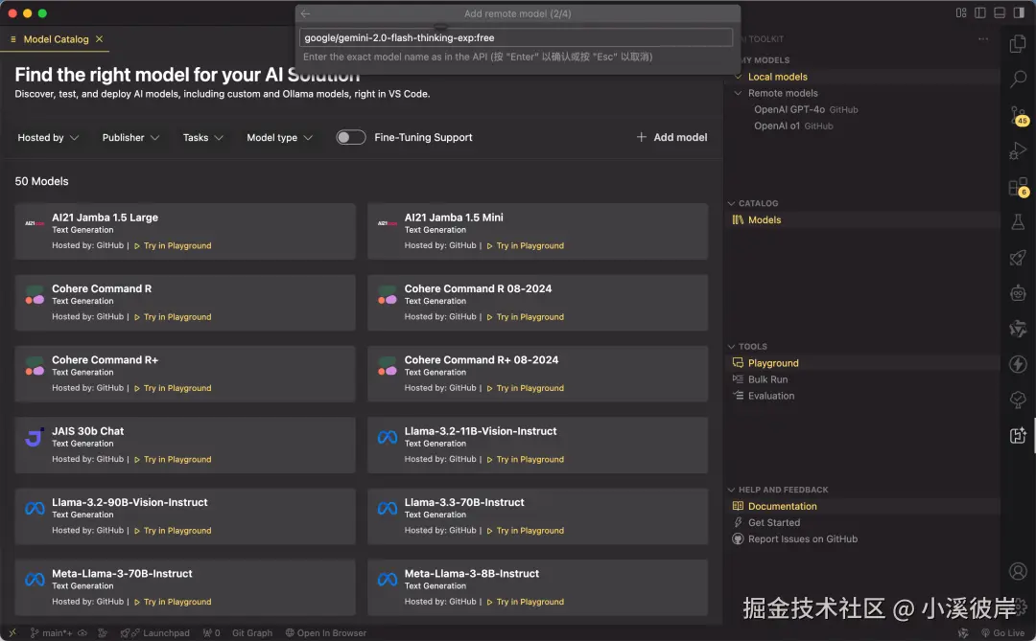The width and height of the screenshot is (1036, 641).
Task: Open the Llama-3.2-11B-Vision-Instruct model title
Action: pyautogui.click(x=481, y=431)
